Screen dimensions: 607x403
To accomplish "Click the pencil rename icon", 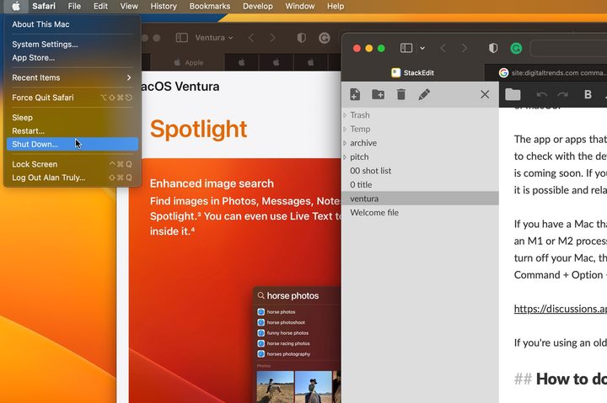I will [424, 94].
